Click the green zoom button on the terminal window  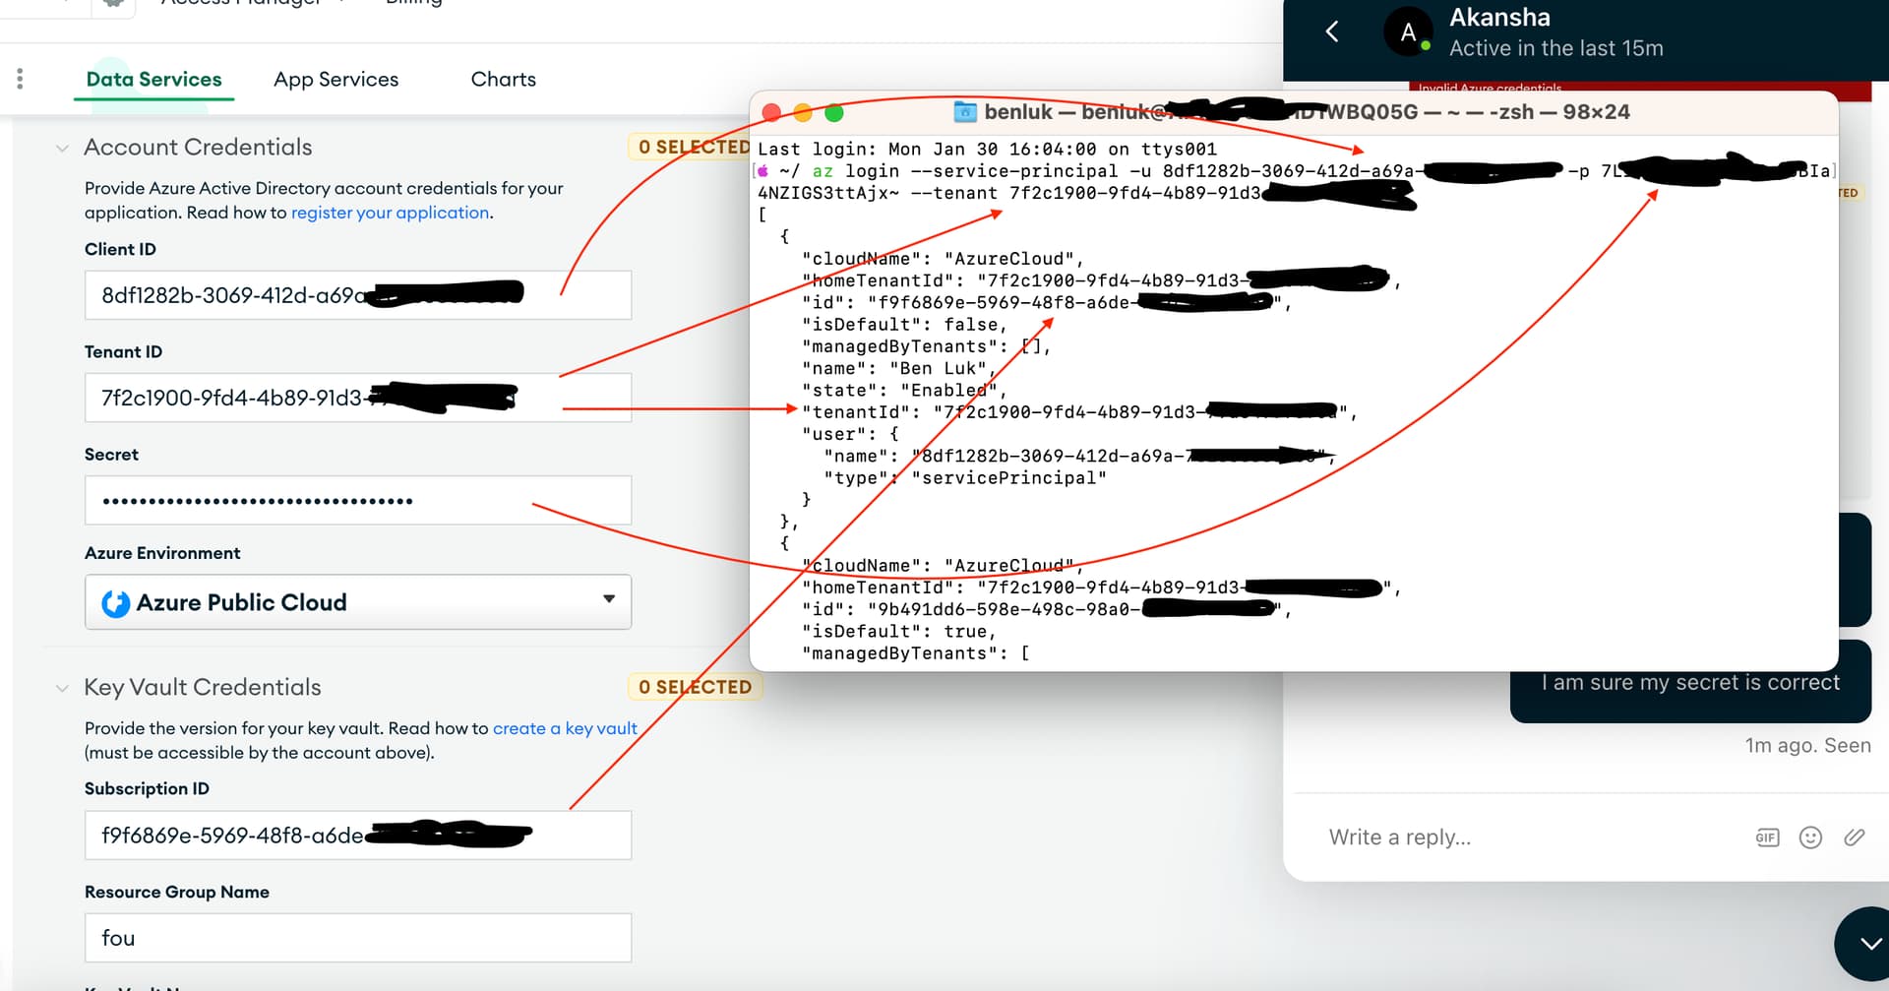[x=836, y=112]
